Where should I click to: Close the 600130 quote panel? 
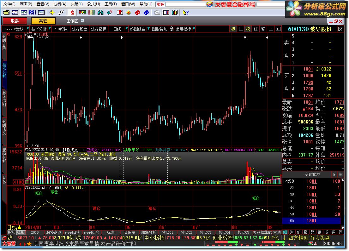[340, 29]
